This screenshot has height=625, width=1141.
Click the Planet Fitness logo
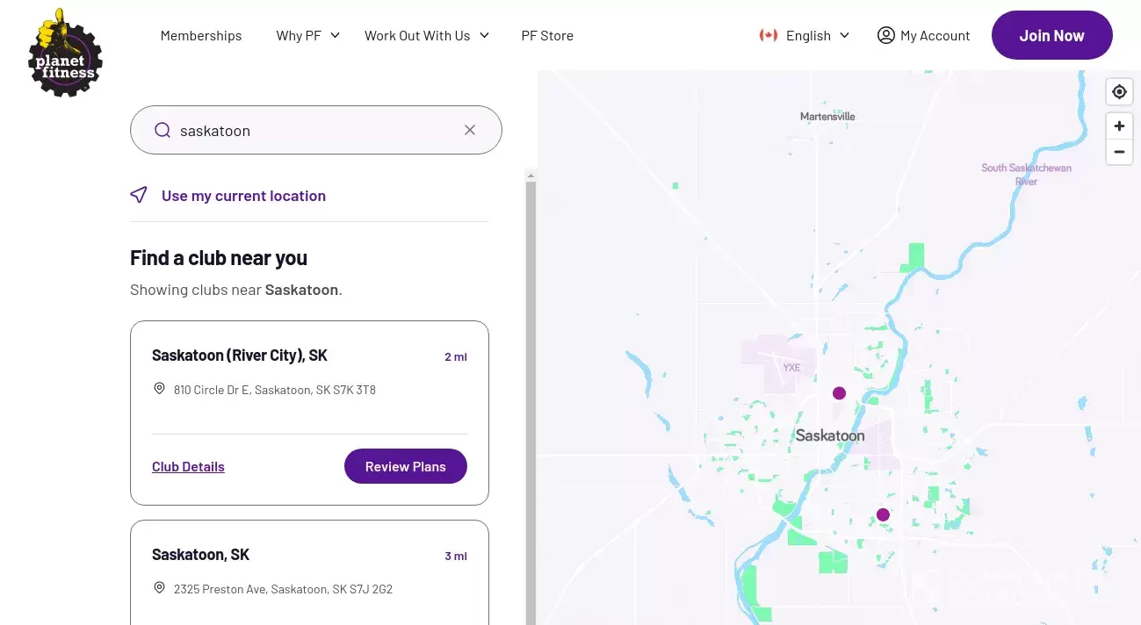[x=65, y=53]
